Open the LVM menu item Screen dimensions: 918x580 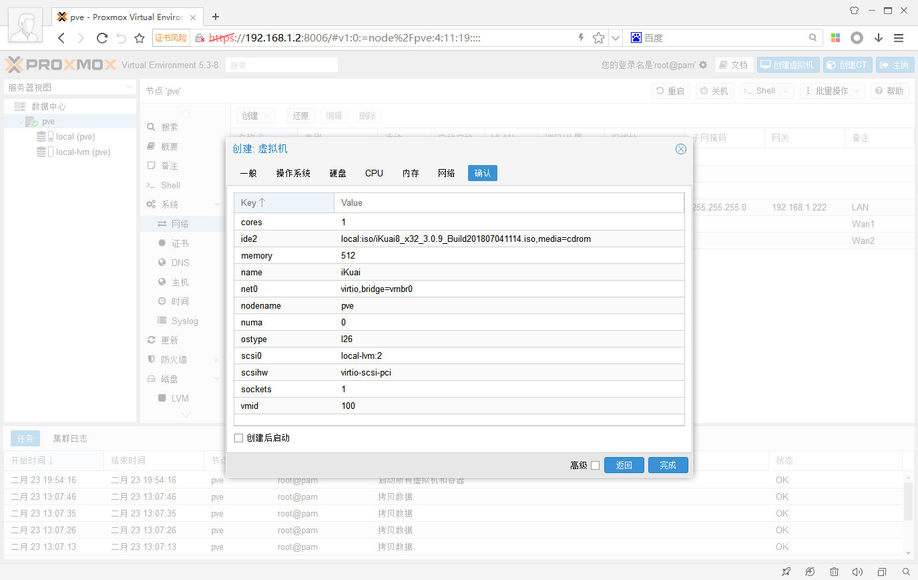[180, 398]
